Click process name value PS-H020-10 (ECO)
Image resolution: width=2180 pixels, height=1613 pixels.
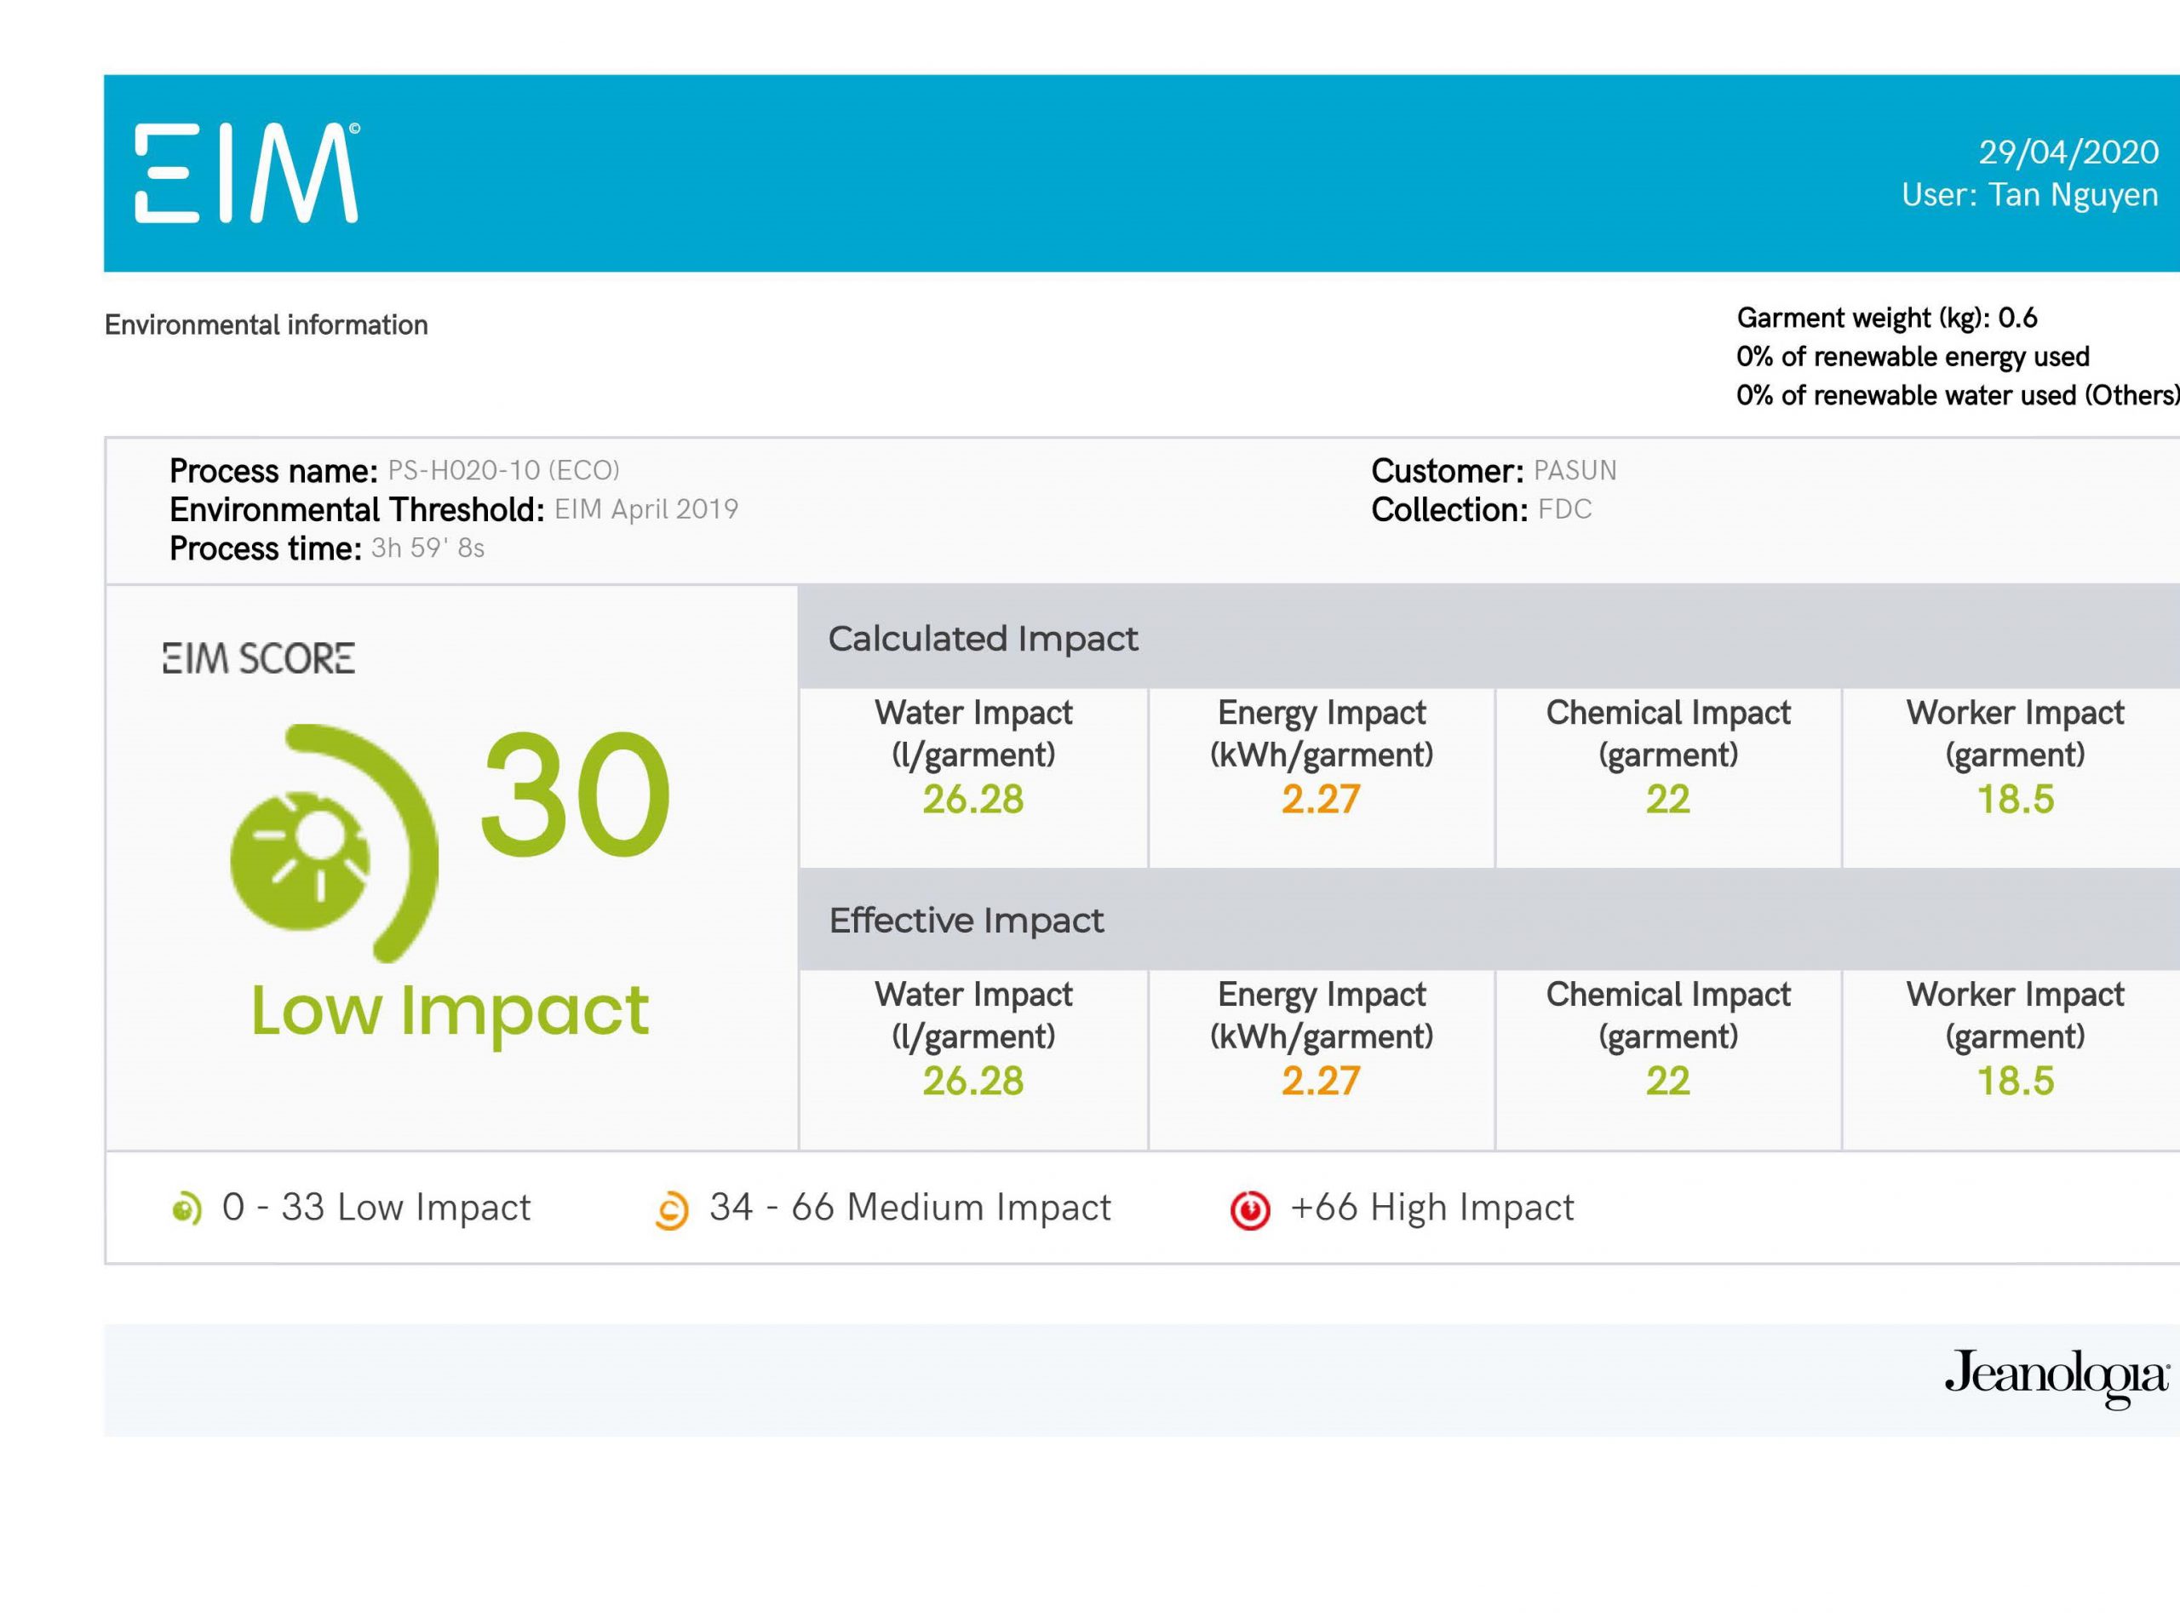coord(504,471)
